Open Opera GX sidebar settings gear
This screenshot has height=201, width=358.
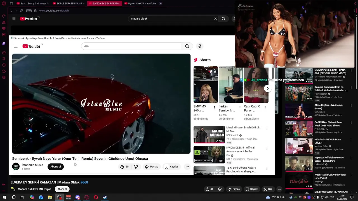pos(4,77)
